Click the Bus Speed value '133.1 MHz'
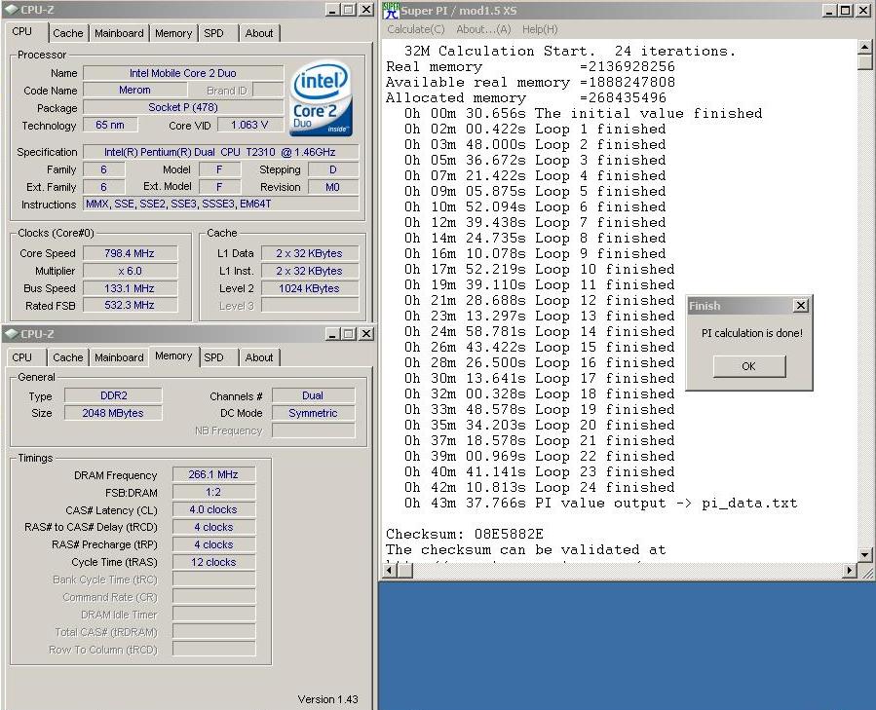The image size is (876, 710). 130,288
